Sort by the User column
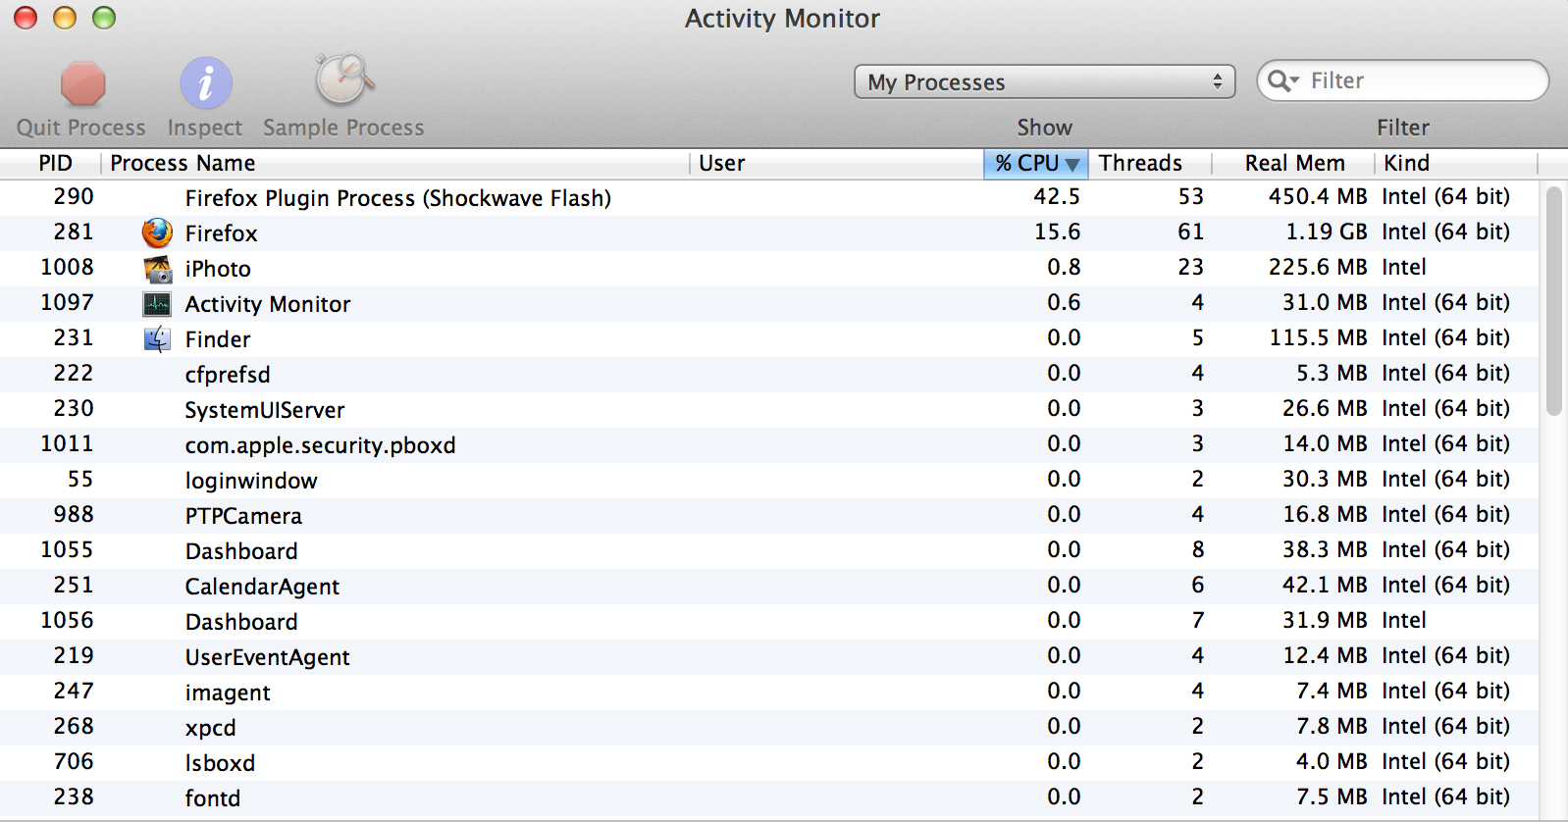This screenshot has height=822, width=1568. tap(837, 163)
